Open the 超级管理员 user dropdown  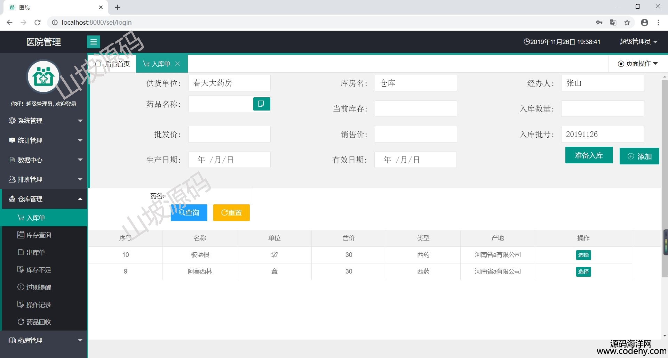coord(639,42)
